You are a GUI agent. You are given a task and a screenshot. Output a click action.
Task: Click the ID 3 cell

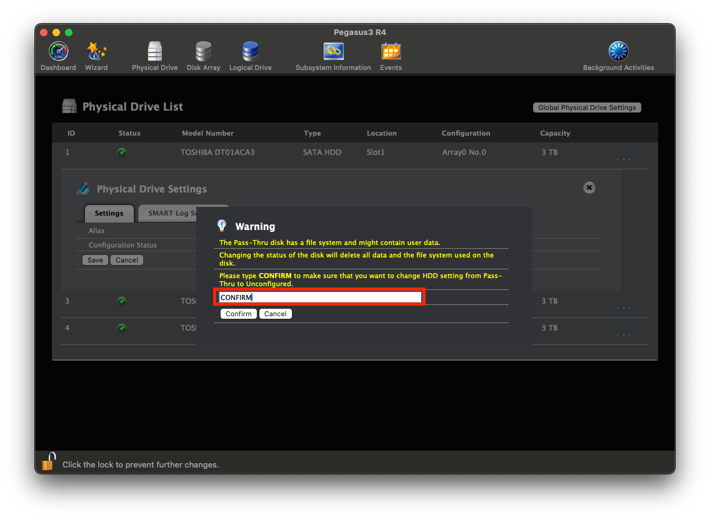[x=67, y=301]
